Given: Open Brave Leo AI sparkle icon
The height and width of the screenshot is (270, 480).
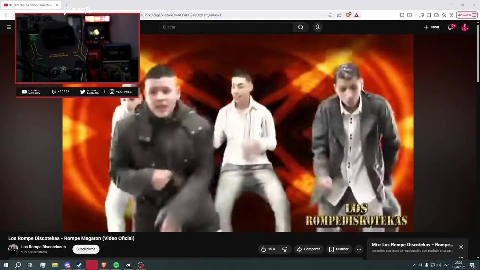Looking at the screenshot, I should coord(444,15).
